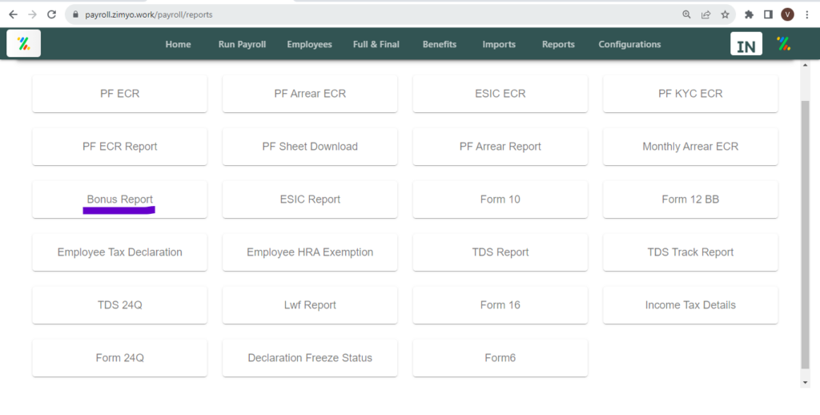This screenshot has width=820, height=415.
Task: Open the Income Tax Details card
Action: pyautogui.click(x=690, y=305)
